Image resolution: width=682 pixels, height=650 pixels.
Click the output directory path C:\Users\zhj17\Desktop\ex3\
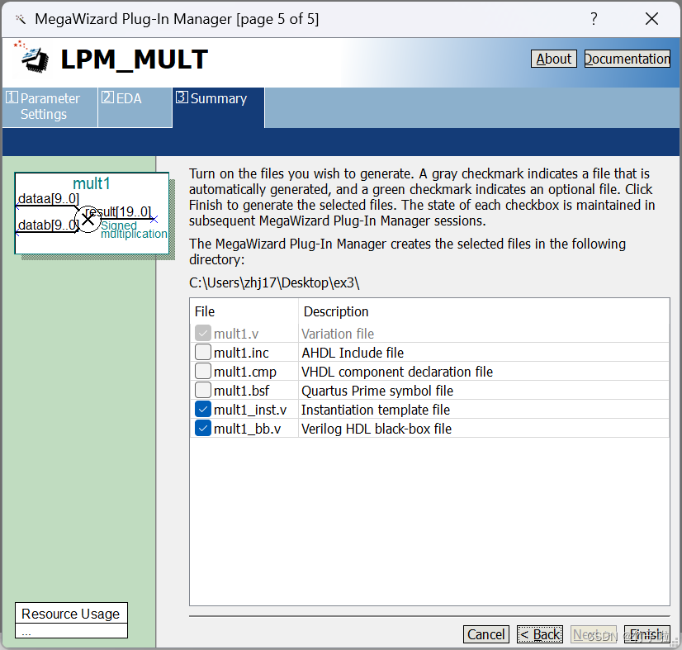coord(274,282)
